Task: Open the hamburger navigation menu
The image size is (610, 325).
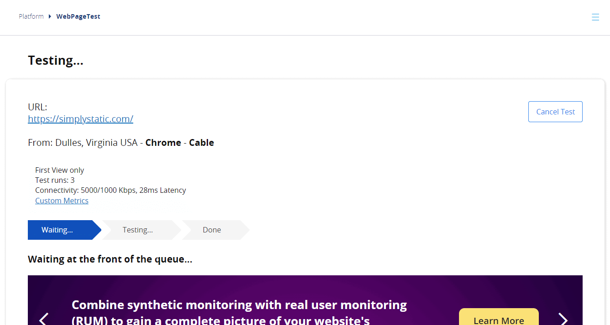Action: click(x=595, y=17)
